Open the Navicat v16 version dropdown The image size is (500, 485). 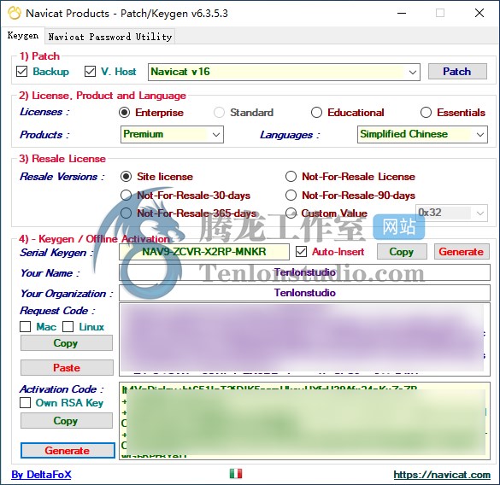coord(284,72)
